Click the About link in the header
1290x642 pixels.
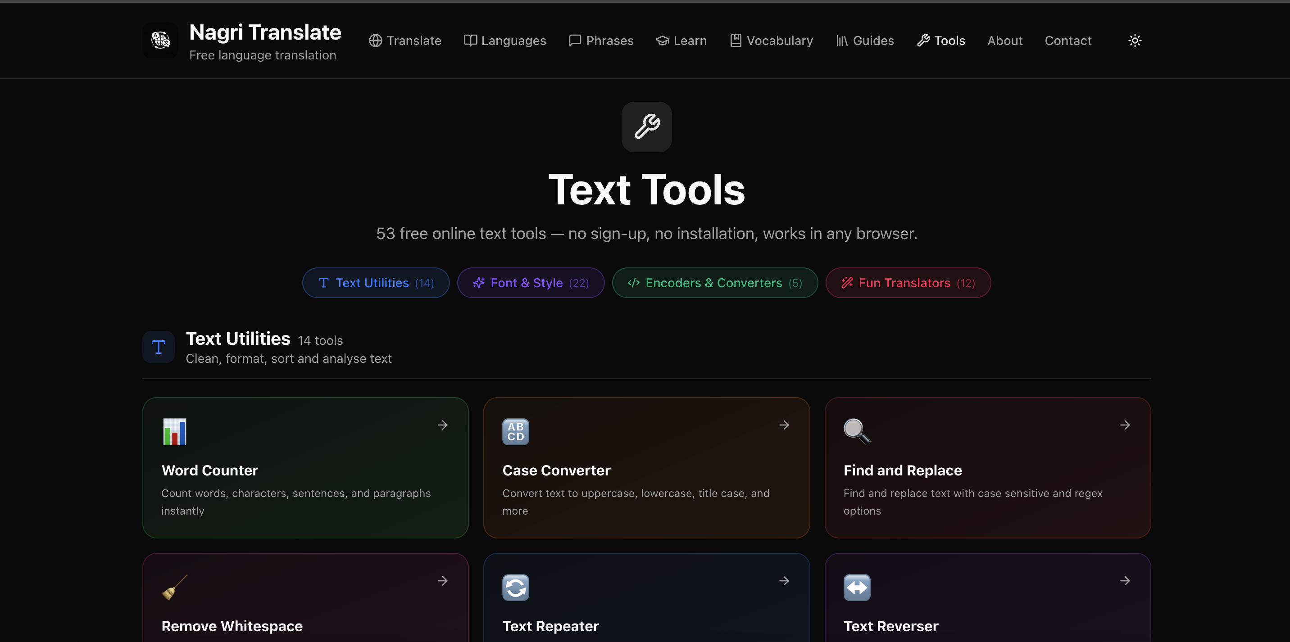pos(1004,41)
